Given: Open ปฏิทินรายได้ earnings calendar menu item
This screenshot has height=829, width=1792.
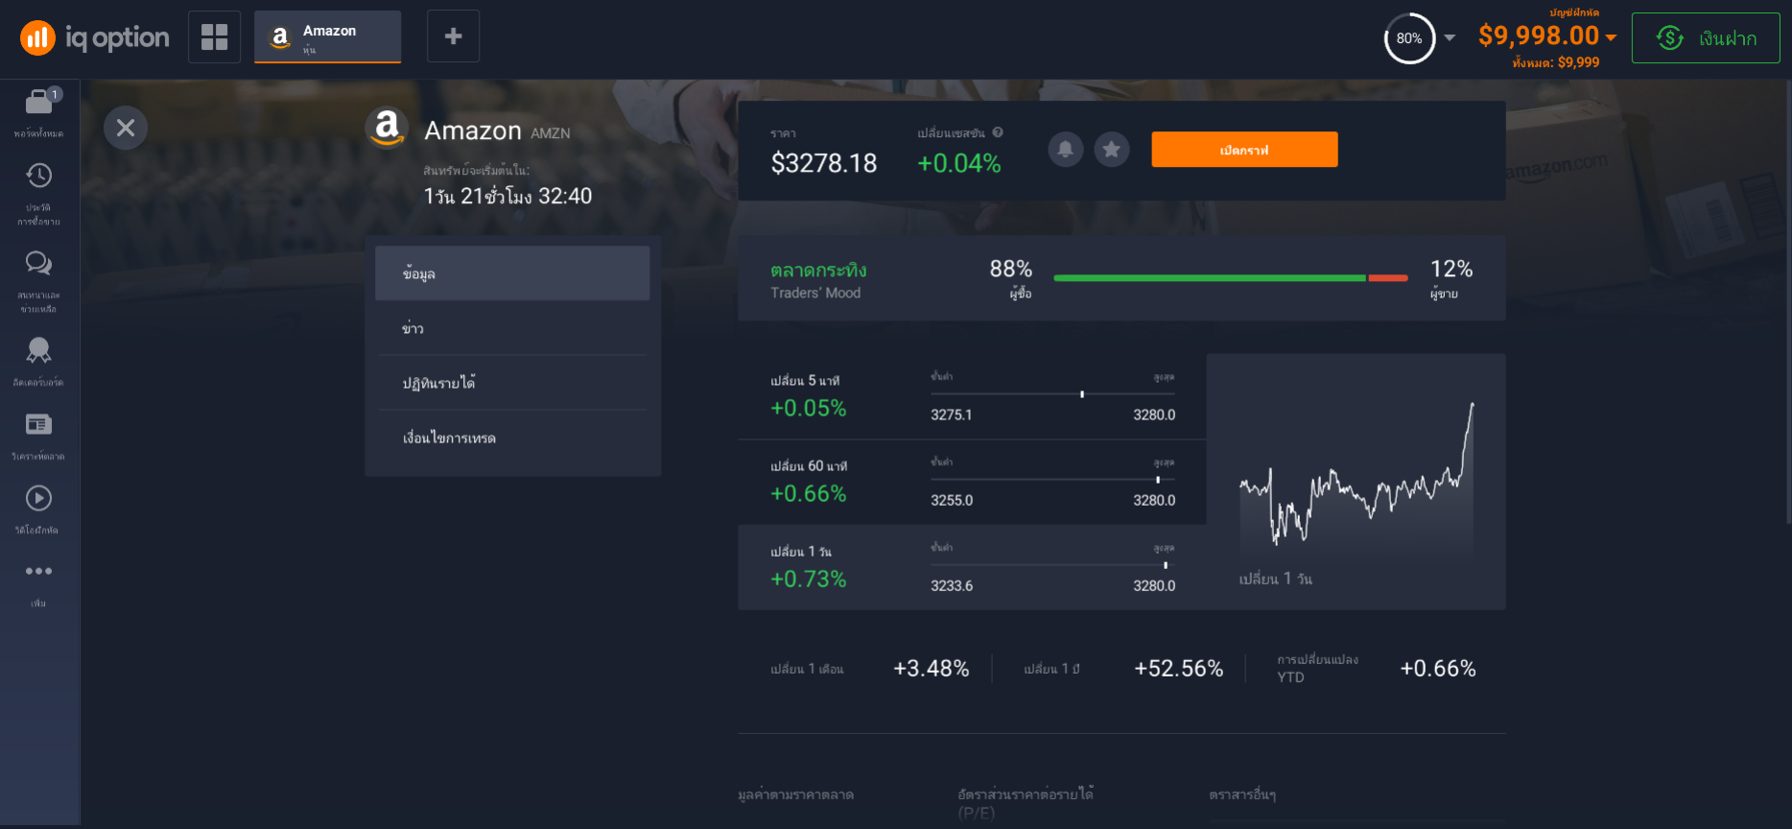Looking at the screenshot, I should click(512, 383).
